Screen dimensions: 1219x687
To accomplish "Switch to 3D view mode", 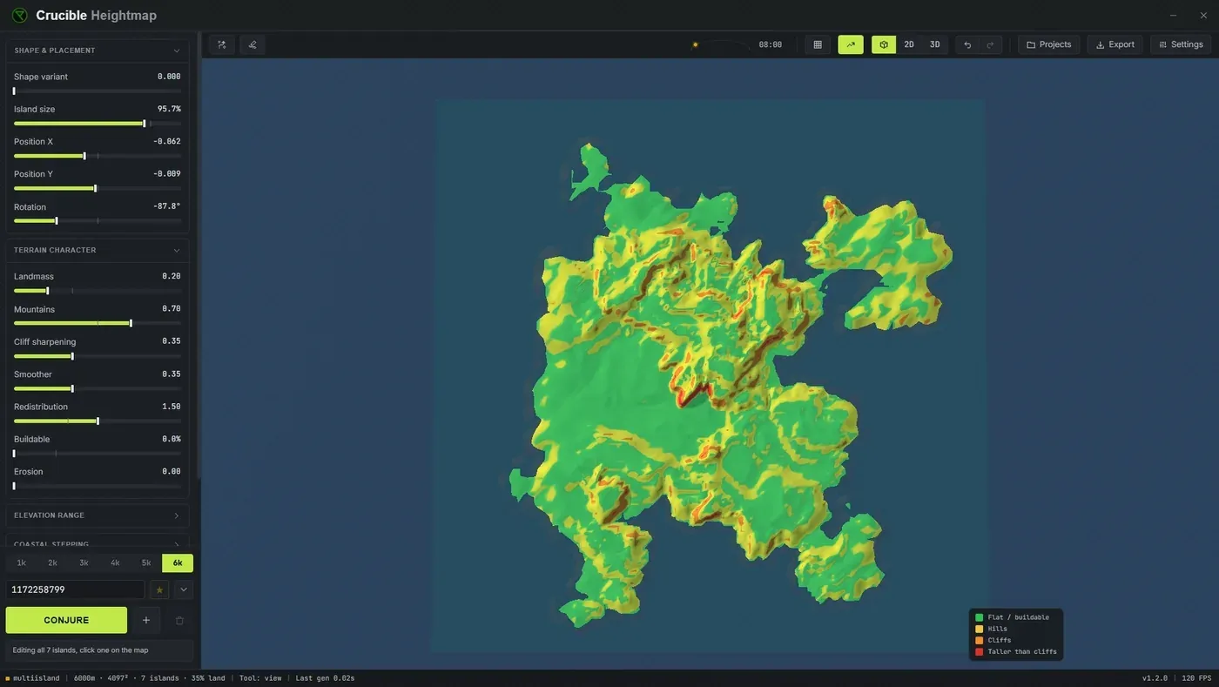I will tap(934, 44).
